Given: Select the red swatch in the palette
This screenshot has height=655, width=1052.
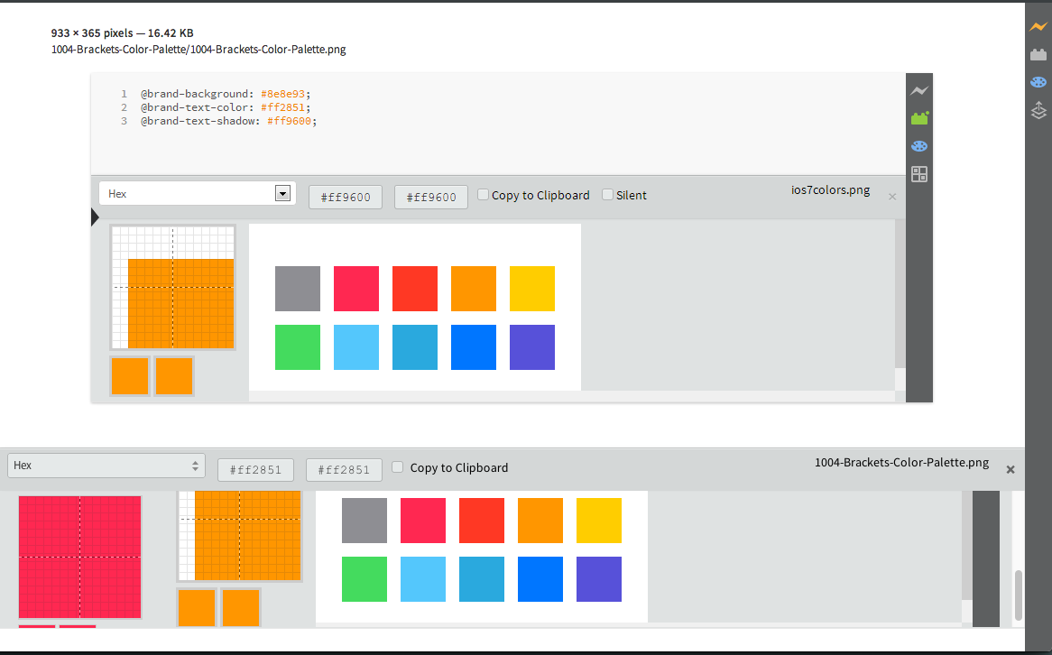Looking at the screenshot, I should (x=414, y=288).
